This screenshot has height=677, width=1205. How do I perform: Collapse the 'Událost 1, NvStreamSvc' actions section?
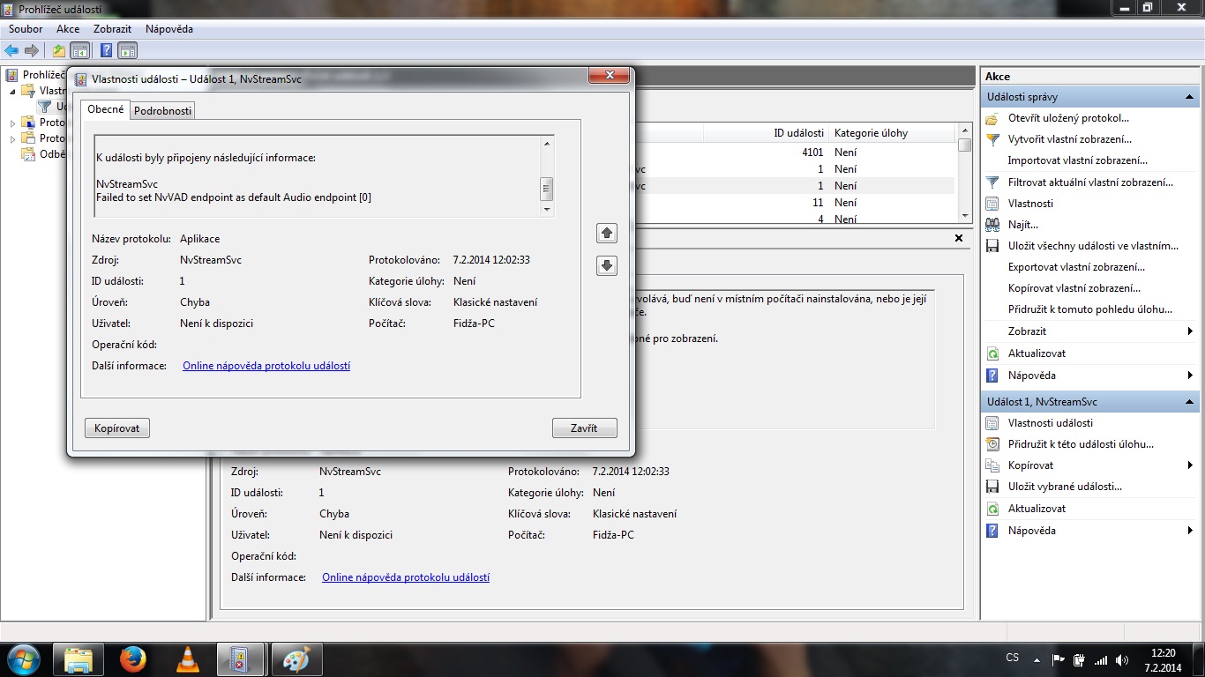coord(1190,402)
